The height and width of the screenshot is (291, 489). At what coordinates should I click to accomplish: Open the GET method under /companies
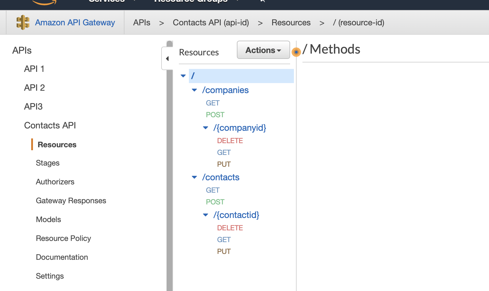point(213,103)
